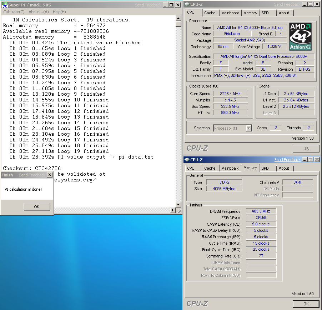
Task: Click OK in bottom CPU-Z window
Action: [x=306, y=304]
